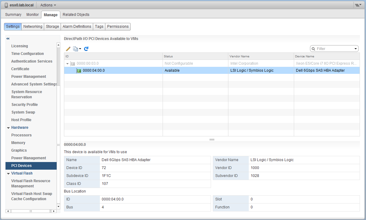Open the copy icon's dropdown arrow

[80, 49]
